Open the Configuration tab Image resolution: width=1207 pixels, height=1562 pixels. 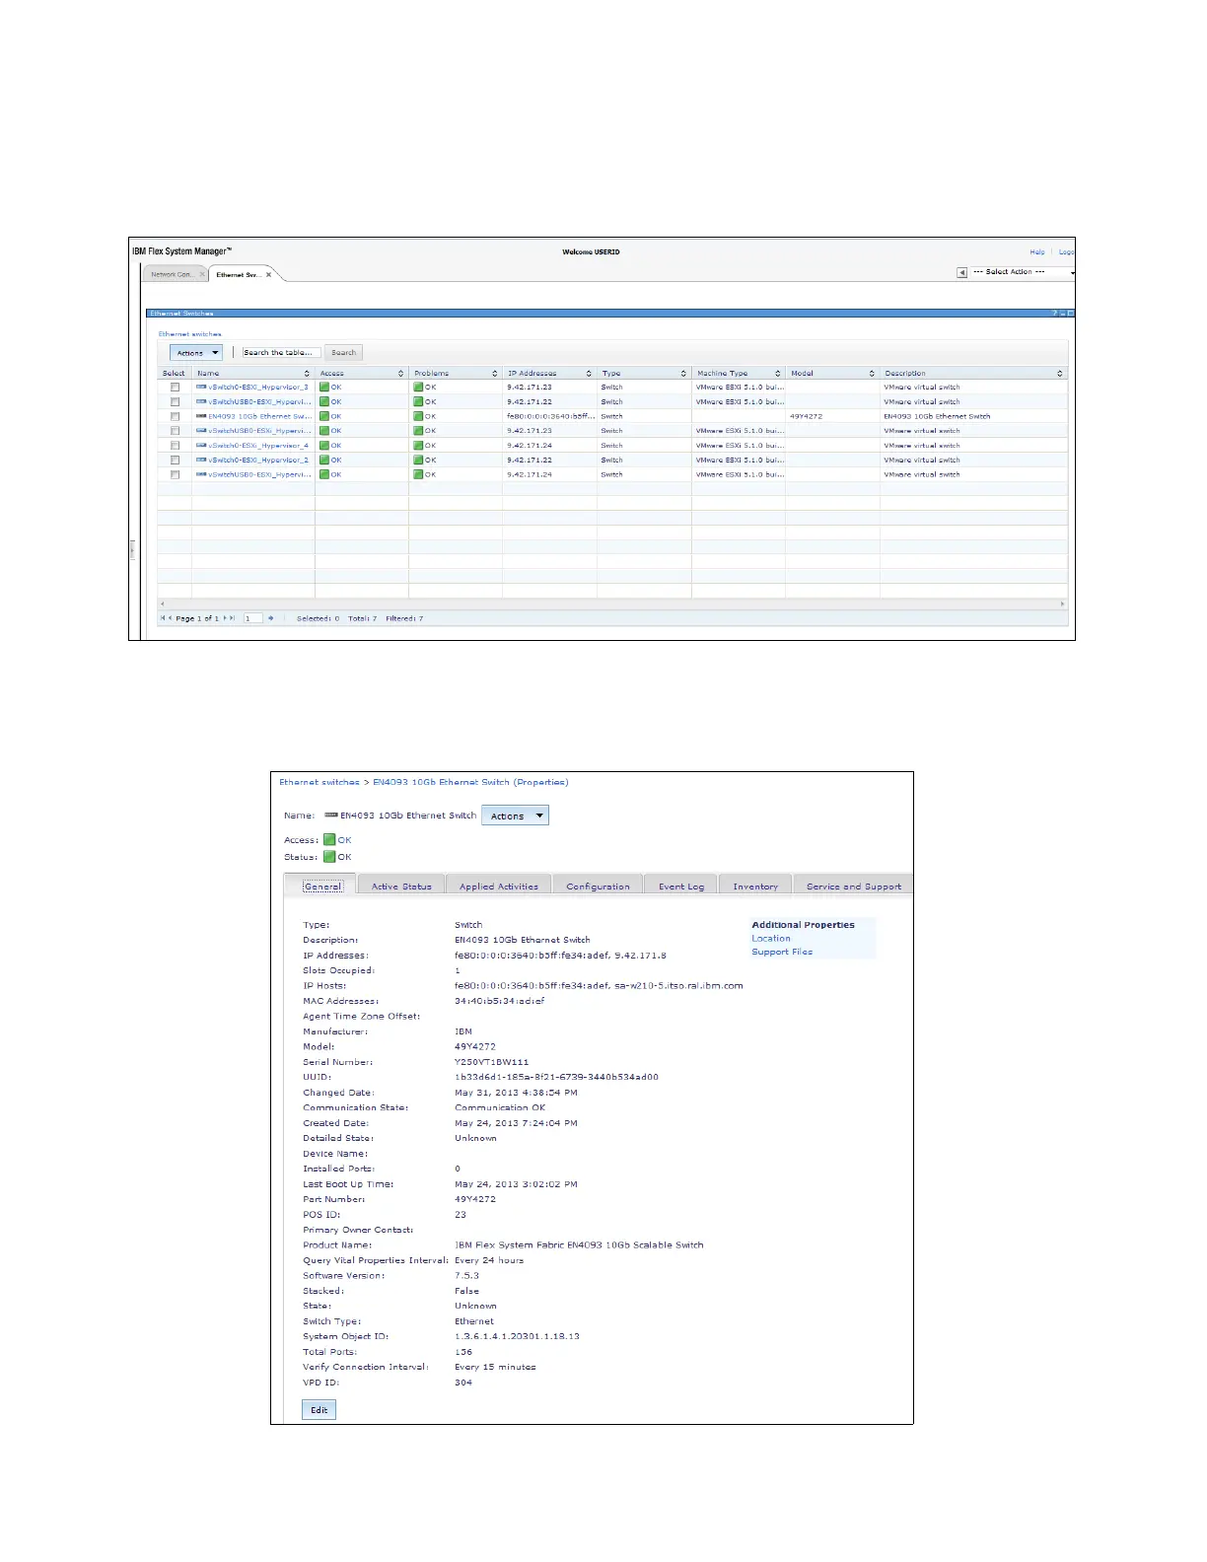pos(598,887)
